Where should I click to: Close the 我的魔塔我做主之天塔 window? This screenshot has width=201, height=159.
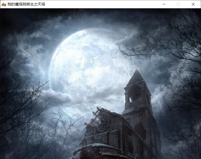pyautogui.click(x=193, y=4)
